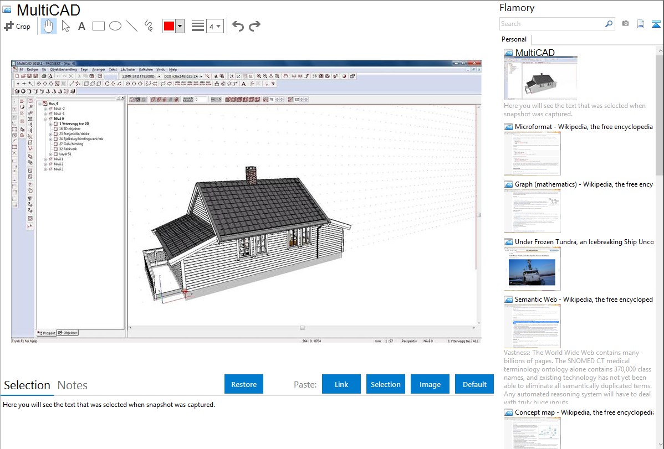Select the Hus_4 root tree item
Viewport: 664px width, 449px height.
click(53, 104)
